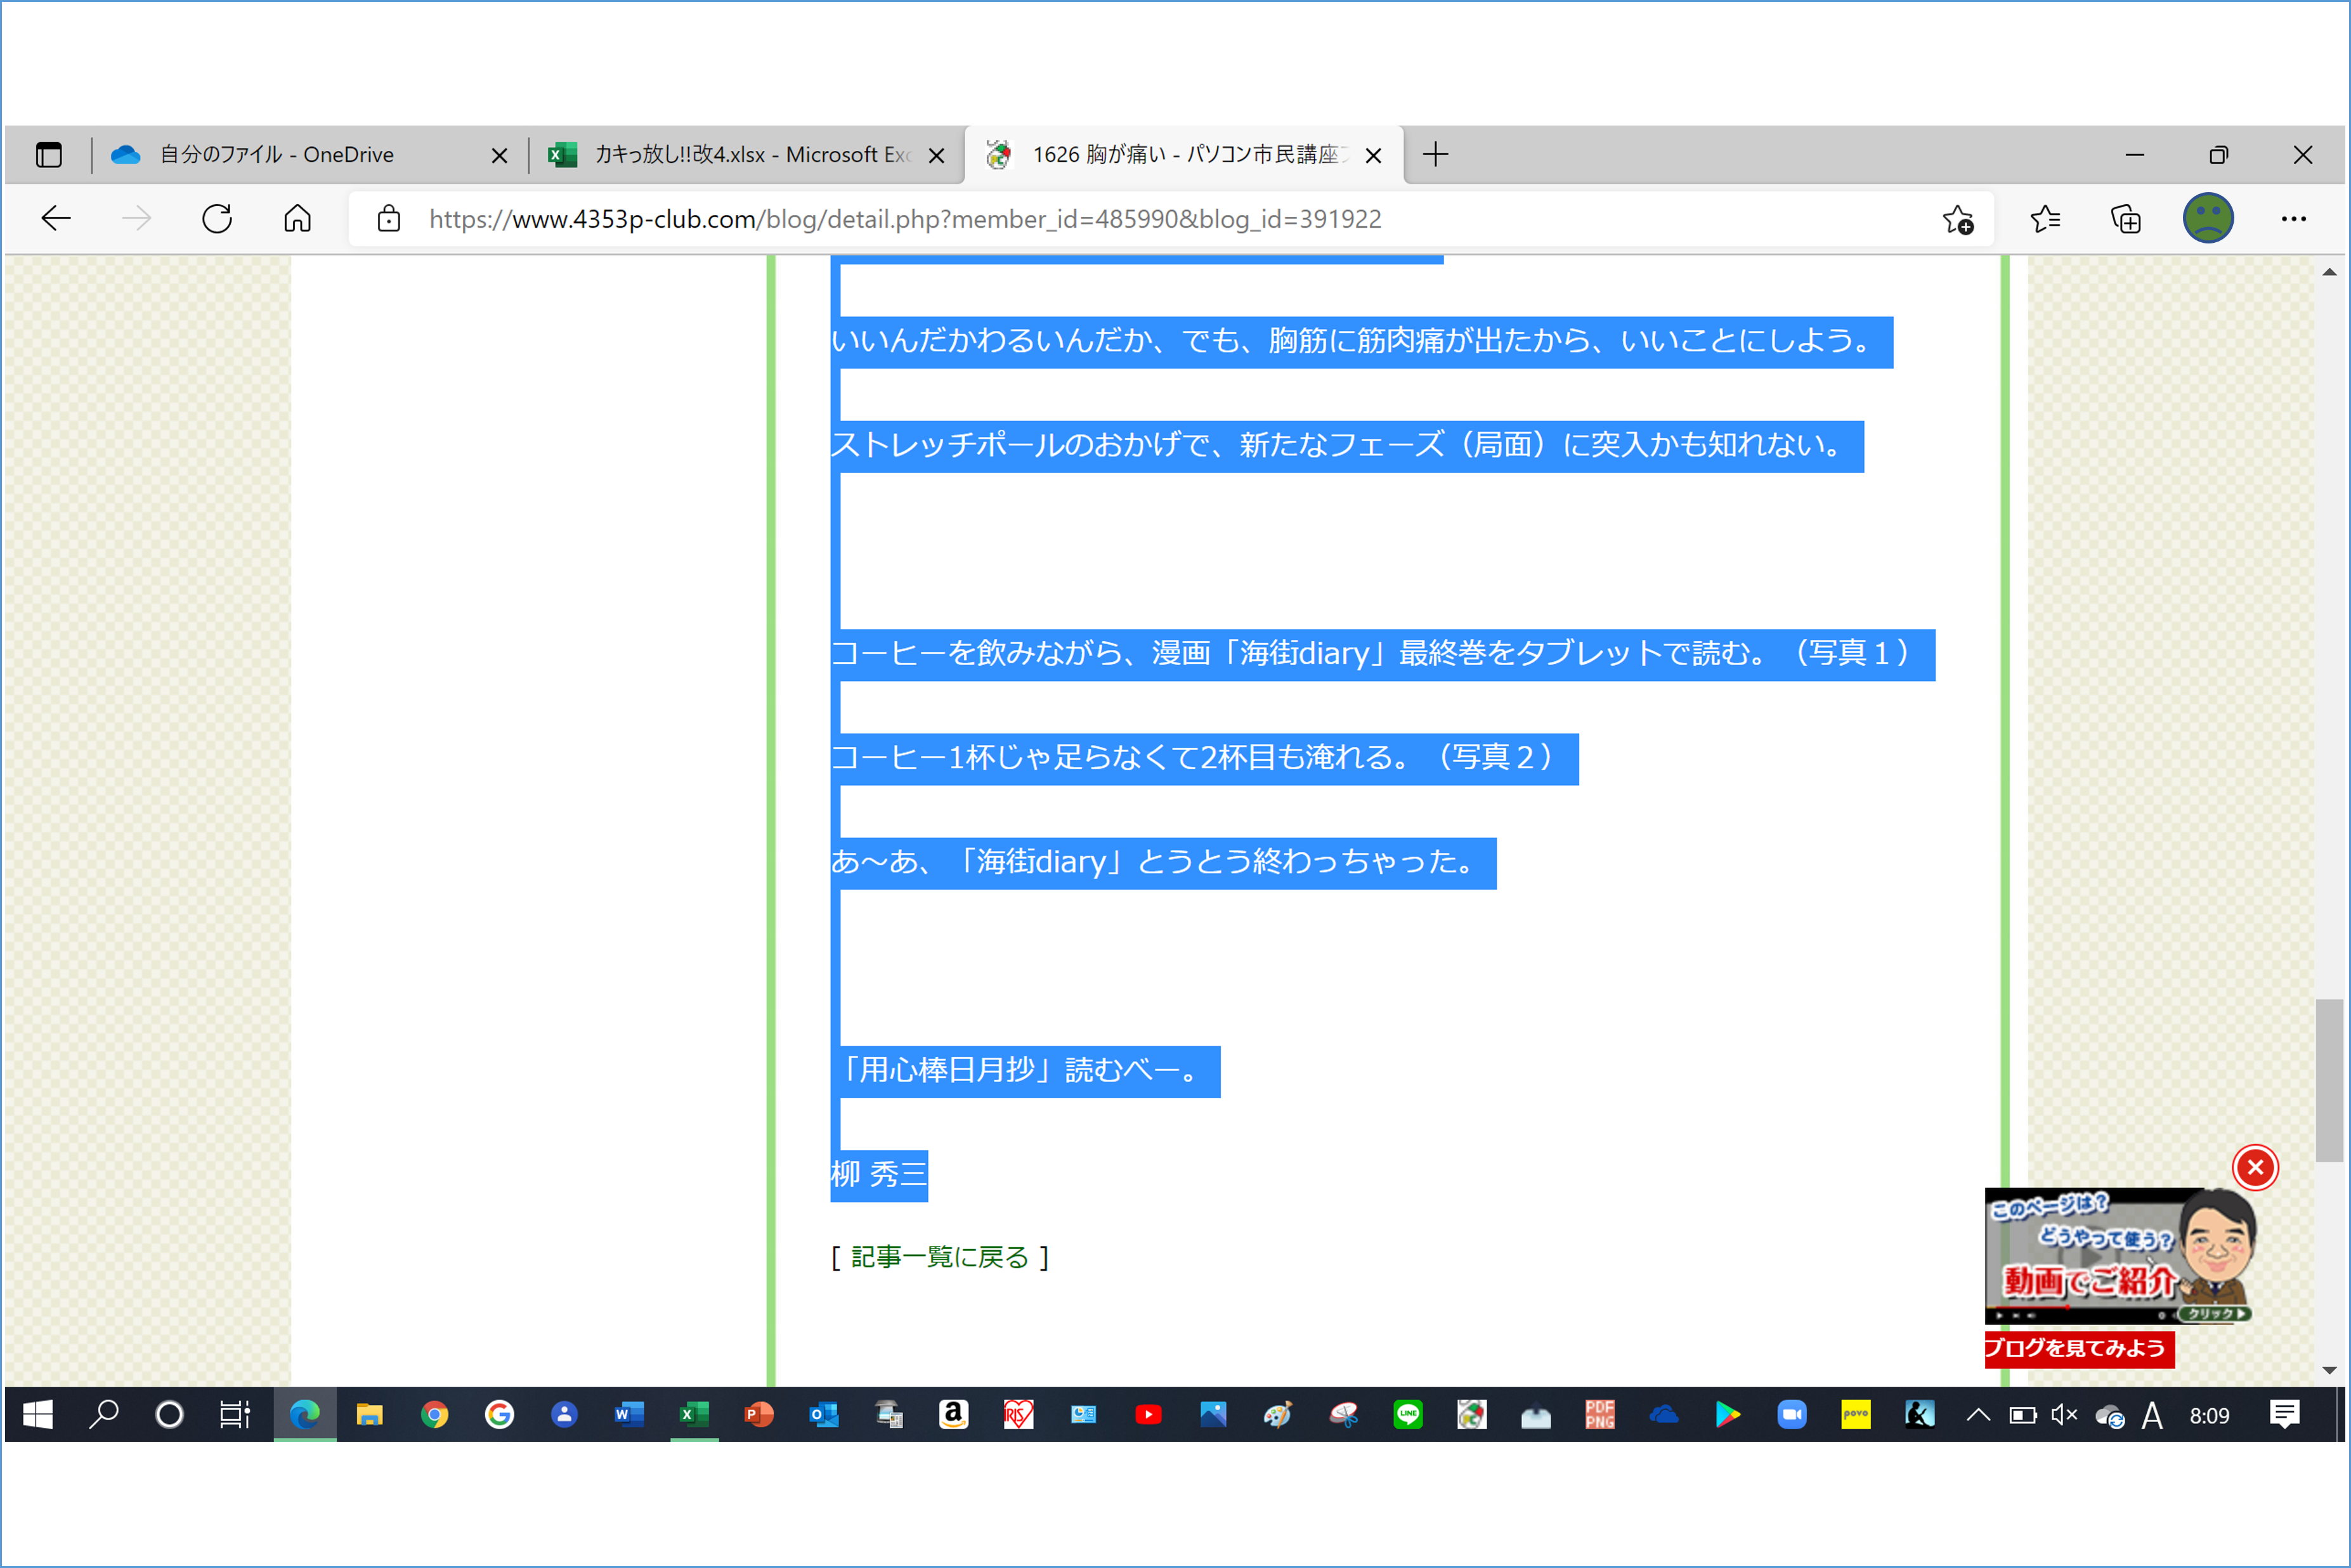Click the vertical scrollbar thumb

click(2329, 1080)
